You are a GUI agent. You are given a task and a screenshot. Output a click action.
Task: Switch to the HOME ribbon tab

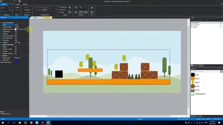(11, 4)
